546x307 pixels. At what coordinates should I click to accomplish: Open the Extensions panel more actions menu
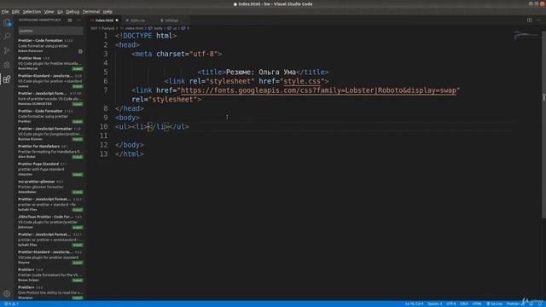(x=79, y=20)
